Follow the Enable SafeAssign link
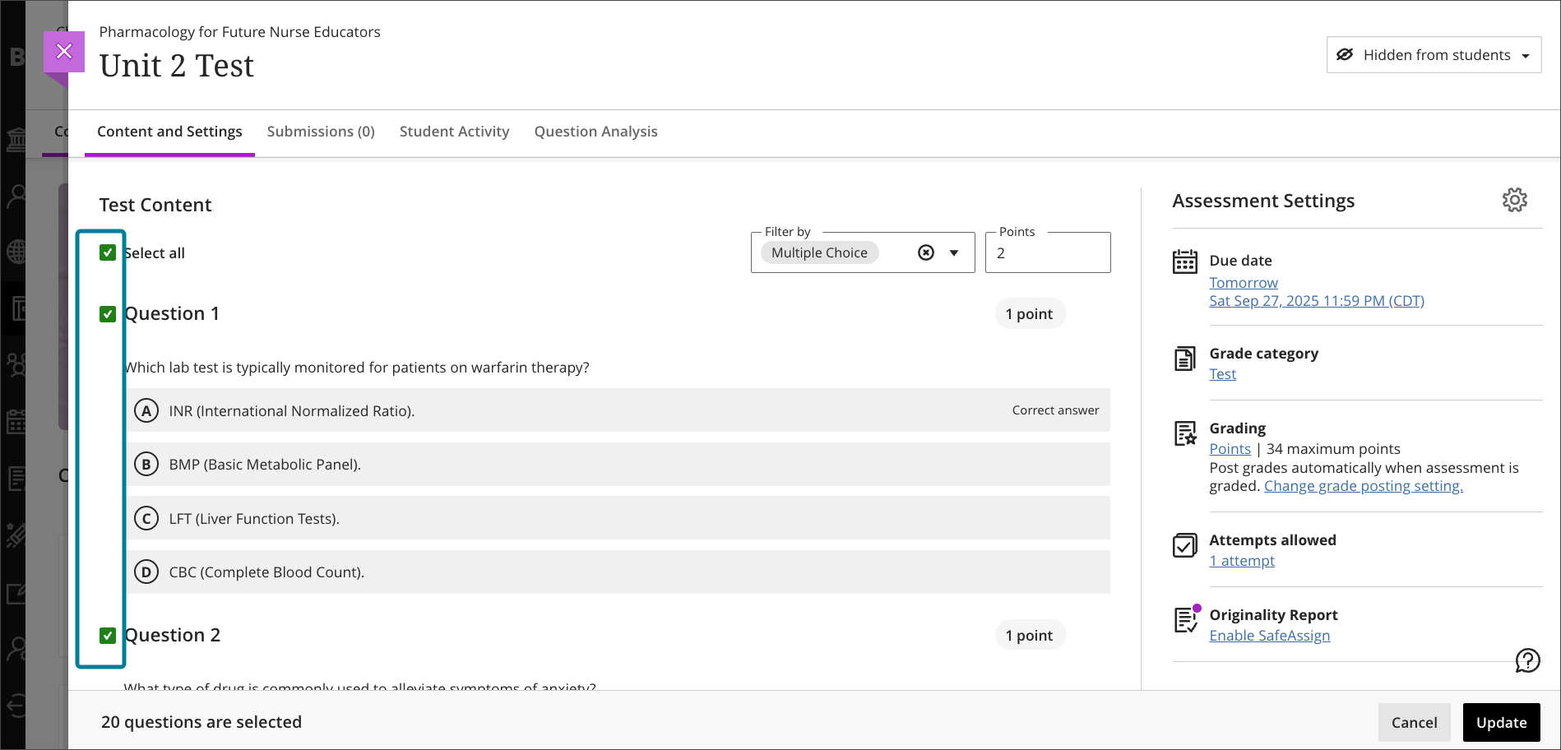The image size is (1561, 750). pos(1269,636)
